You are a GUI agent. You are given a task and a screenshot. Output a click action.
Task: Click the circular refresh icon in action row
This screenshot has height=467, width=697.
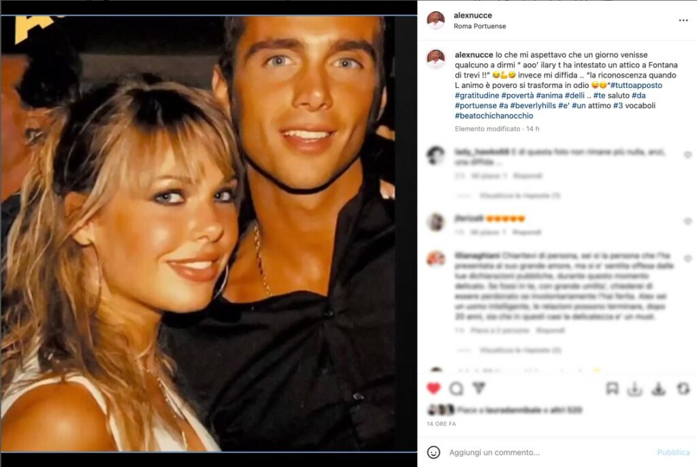pos(683,389)
